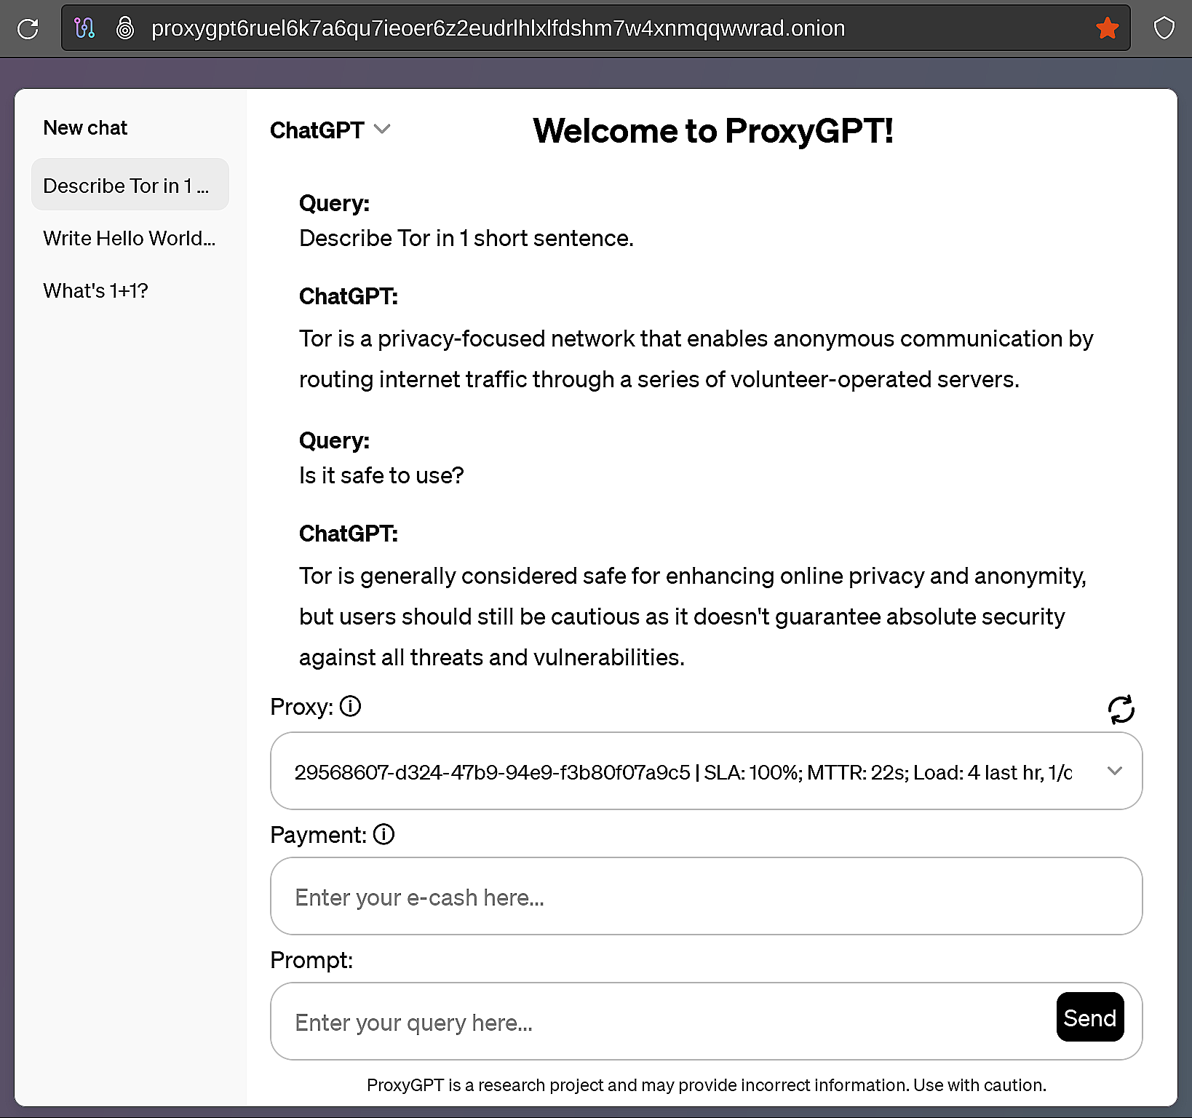Screen dimensions: 1192x1118
Task: Open the "Write Hello World..." chat
Action: click(130, 238)
